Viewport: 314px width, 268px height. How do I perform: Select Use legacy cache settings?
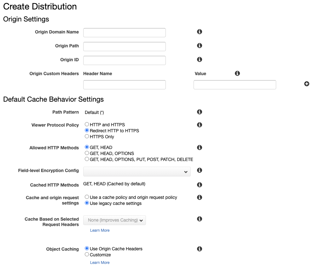click(x=87, y=203)
